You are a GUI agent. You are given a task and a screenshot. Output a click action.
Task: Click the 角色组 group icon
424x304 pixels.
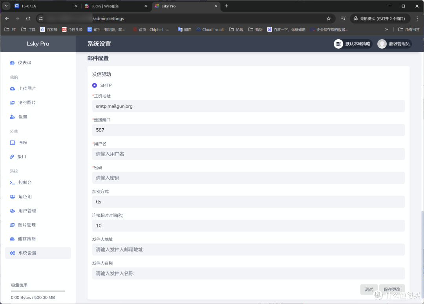click(x=12, y=197)
